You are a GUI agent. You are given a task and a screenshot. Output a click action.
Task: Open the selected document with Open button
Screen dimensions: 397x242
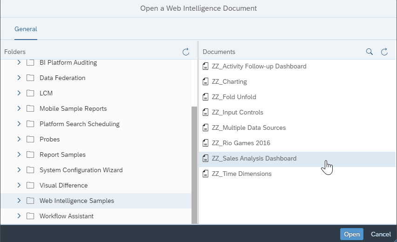(x=352, y=234)
